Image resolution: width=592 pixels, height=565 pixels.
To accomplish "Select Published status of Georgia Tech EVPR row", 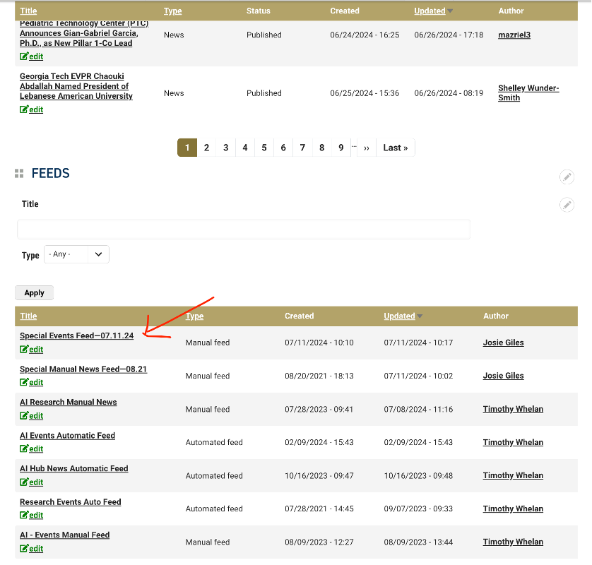I will click(x=264, y=93).
